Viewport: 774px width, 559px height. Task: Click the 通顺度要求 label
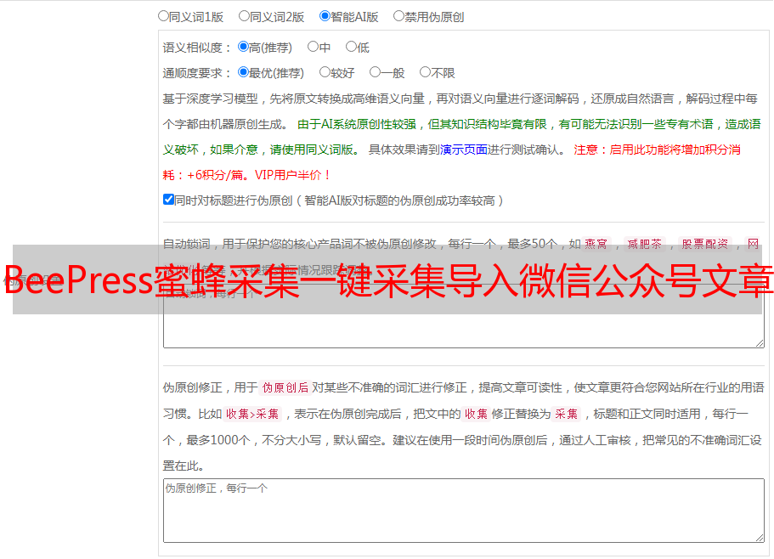193,73
